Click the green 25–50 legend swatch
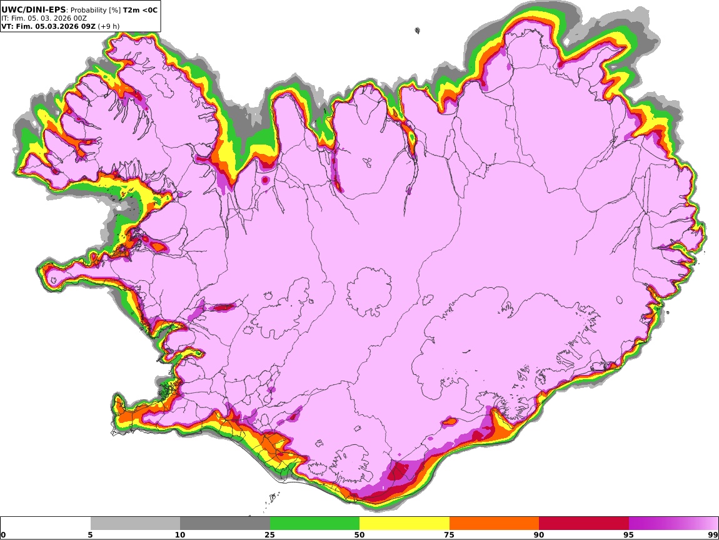The image size is (719, 540). point(314,523)
